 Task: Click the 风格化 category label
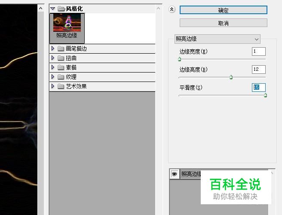74,9
